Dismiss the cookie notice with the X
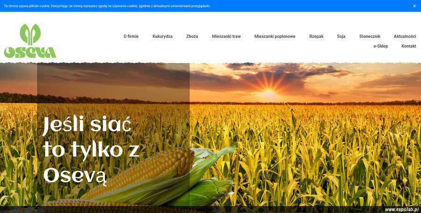 click(x=414, y=6)
